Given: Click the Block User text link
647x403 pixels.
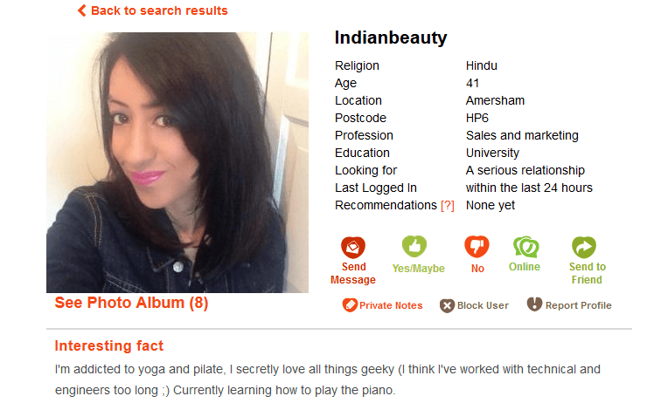Looking at the screenshot, I should (483, 305).
